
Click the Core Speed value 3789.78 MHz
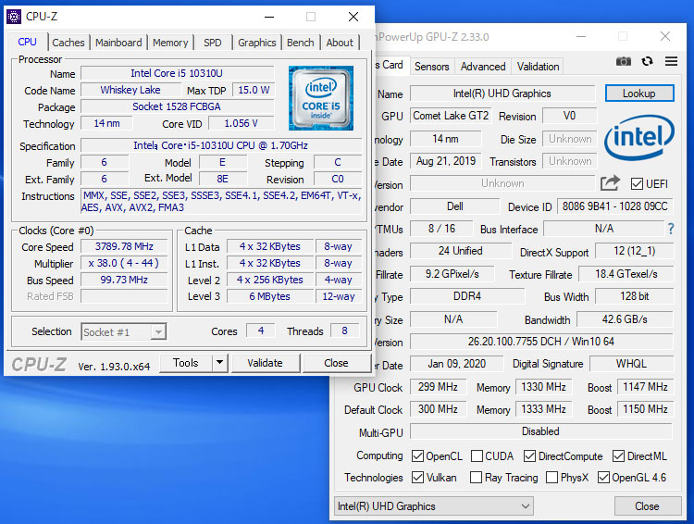pos(124,246)
